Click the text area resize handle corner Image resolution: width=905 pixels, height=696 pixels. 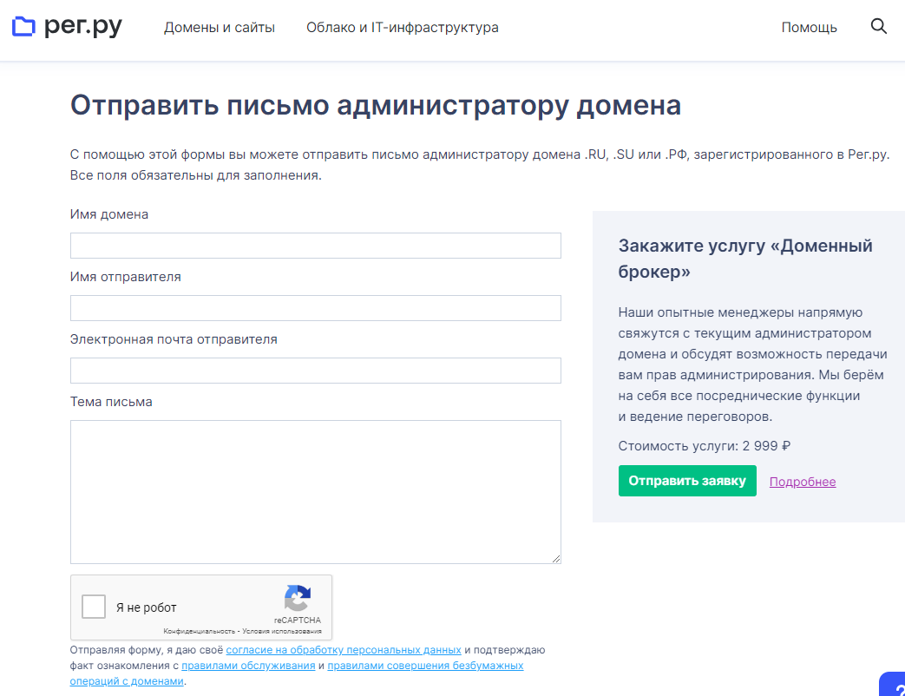(x=556, y=559)
